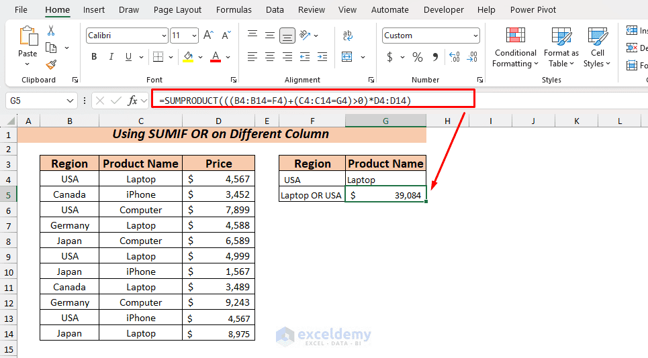
Task: Select cell G5 showing 39,084
Action: point(385,195)
